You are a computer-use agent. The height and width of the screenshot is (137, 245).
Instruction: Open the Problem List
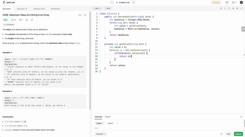(123, 3)
